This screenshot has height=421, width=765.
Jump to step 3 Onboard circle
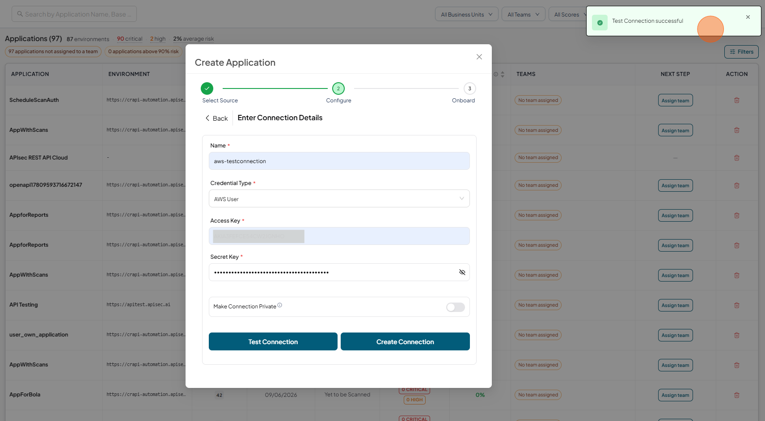[469, 88]
